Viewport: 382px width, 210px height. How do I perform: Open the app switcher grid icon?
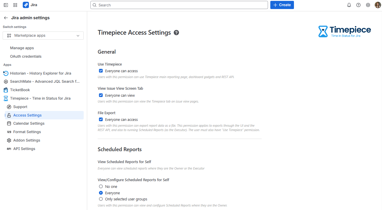click(x=15, y=5)
